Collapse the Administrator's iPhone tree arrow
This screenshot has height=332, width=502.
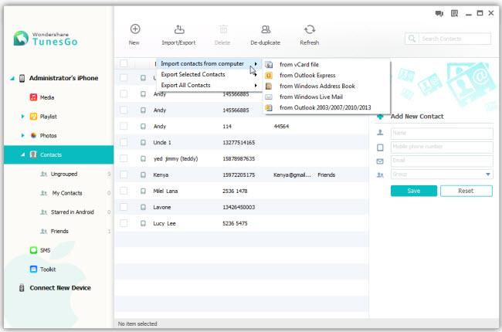click(12, 78)
